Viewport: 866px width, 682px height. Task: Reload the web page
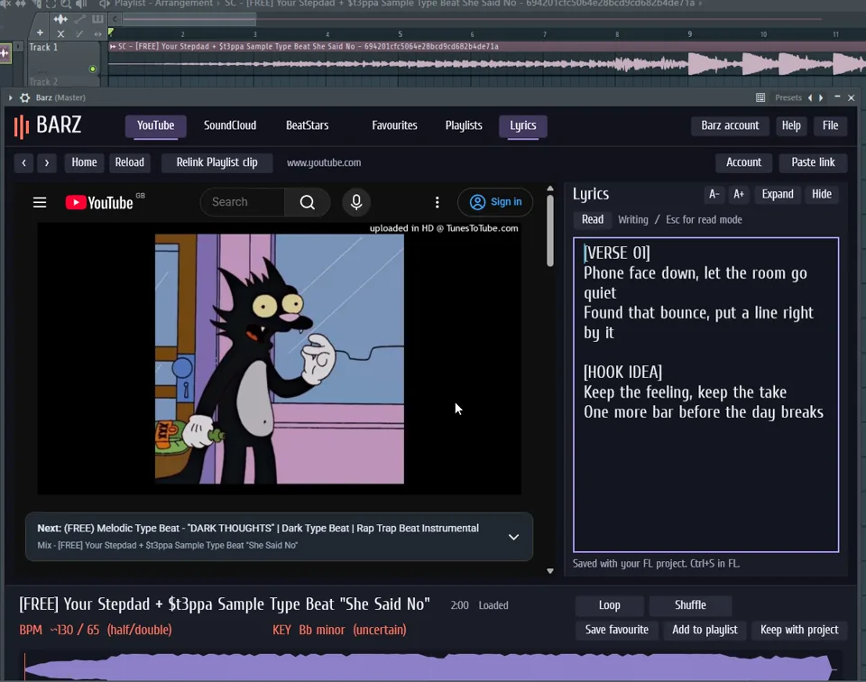(x=129, y=163)
